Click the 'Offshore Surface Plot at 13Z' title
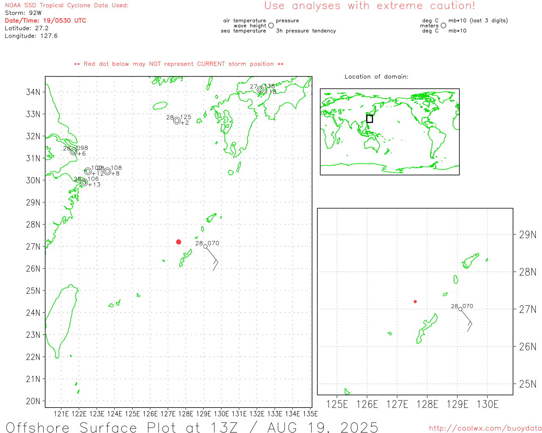The height and width of the screenshot is (433, 542). point(122,427)
